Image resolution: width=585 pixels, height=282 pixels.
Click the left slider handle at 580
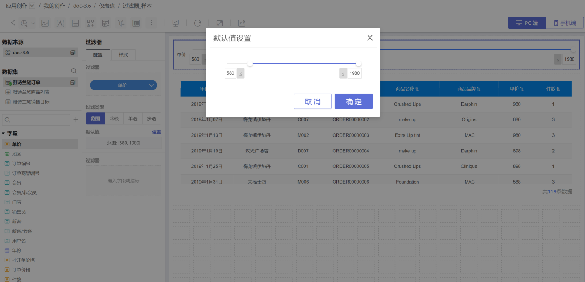(250, 64)
